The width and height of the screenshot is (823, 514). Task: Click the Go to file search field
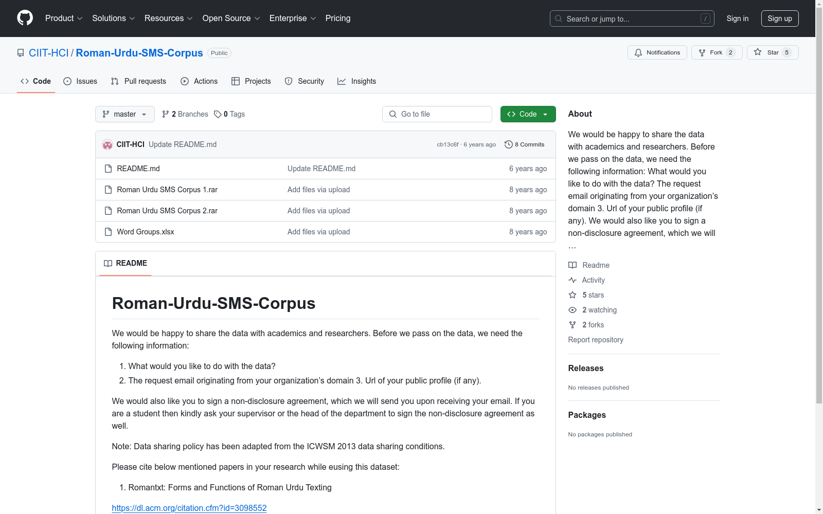[437, 114]
